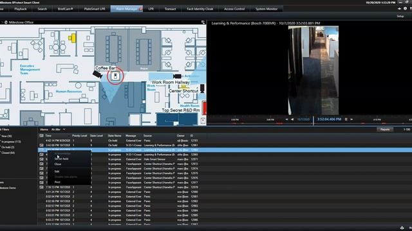The height and width of the screenshot is (231, 412).
Task: Click the yellow device marker on the map
Action: [x=72, y=38]
